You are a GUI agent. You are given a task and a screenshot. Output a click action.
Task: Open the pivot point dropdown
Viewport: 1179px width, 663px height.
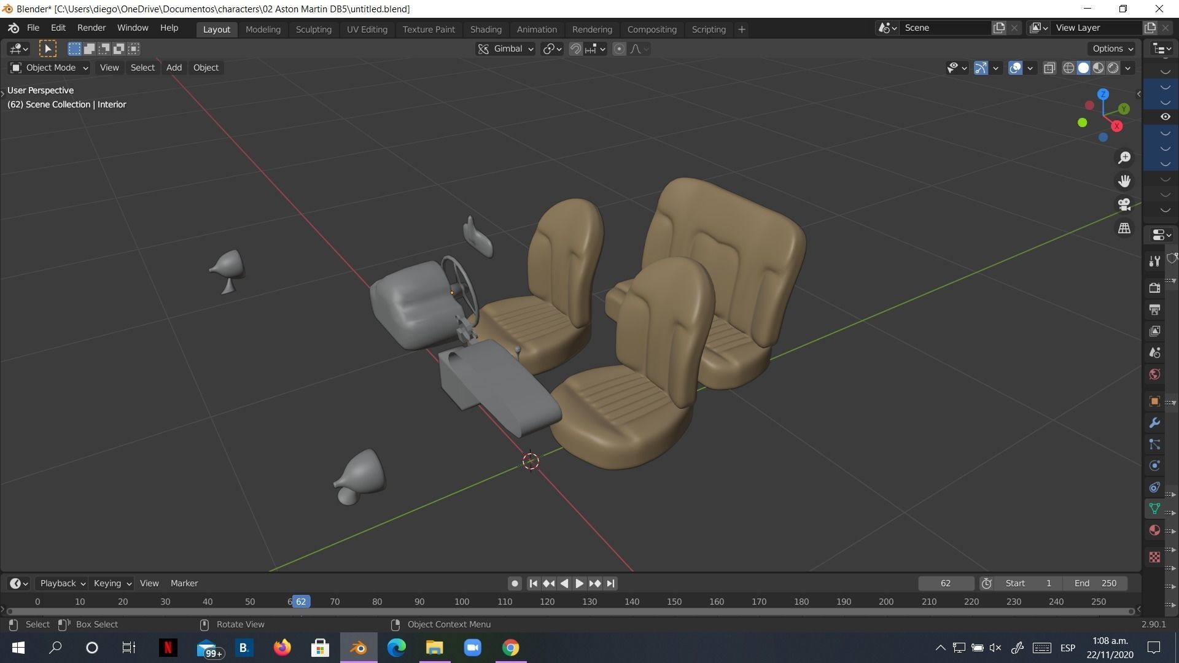pos(552,49)
